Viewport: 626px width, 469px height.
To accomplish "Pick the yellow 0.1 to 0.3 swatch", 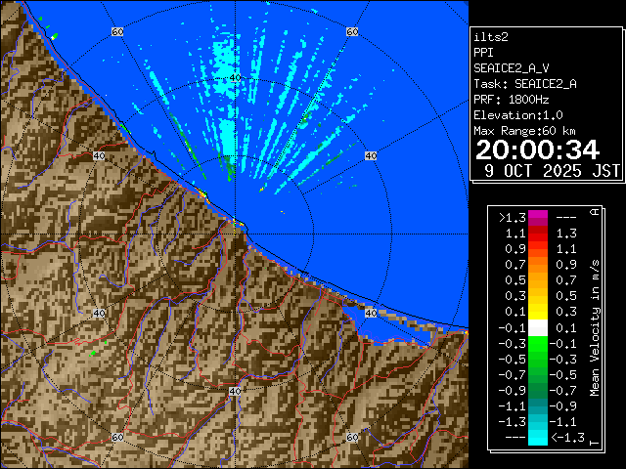I will point(537,312).
